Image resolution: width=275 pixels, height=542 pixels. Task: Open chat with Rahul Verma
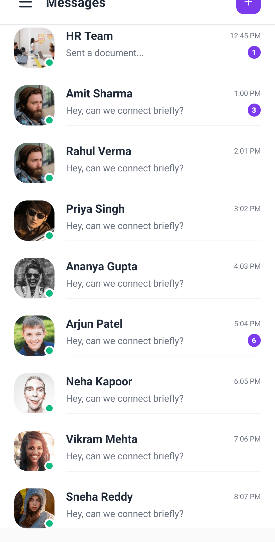click(x=99, y=152)
